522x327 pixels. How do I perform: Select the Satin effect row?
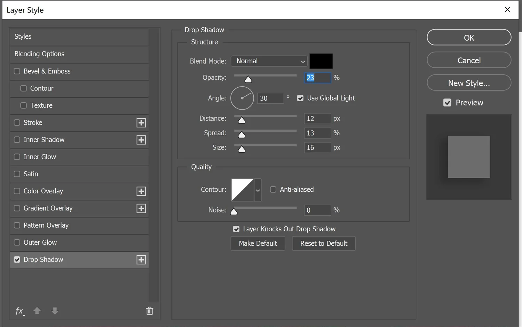(x=79, y=174)
